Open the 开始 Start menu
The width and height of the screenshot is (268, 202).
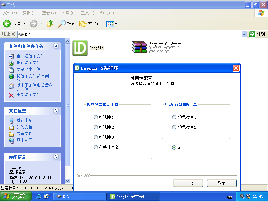pyautogui.click(x=16, y=196)
